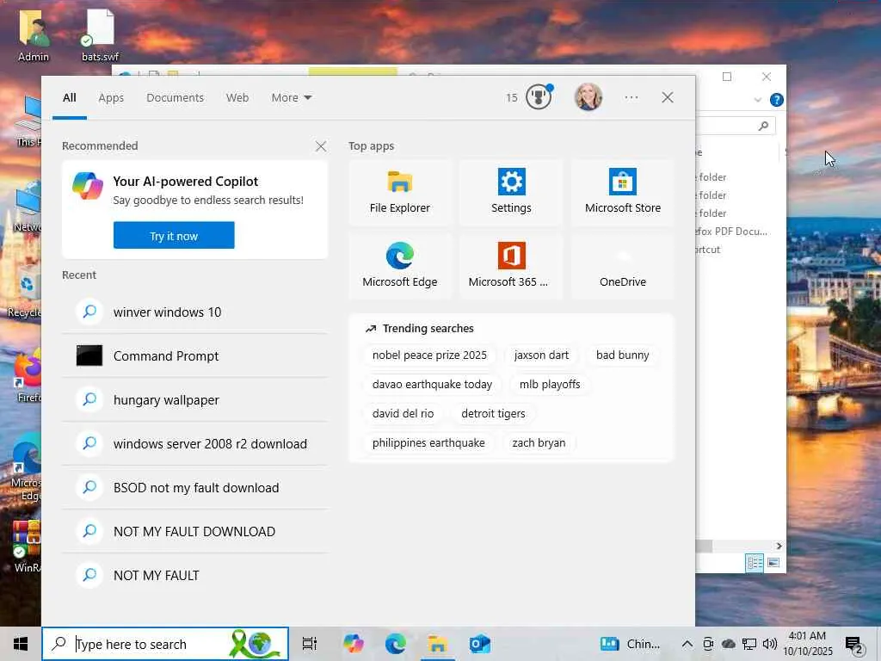Open the Chin... news widget on taskbar
The height and width of the screenshot is (661, 881).
coord(630,644)
